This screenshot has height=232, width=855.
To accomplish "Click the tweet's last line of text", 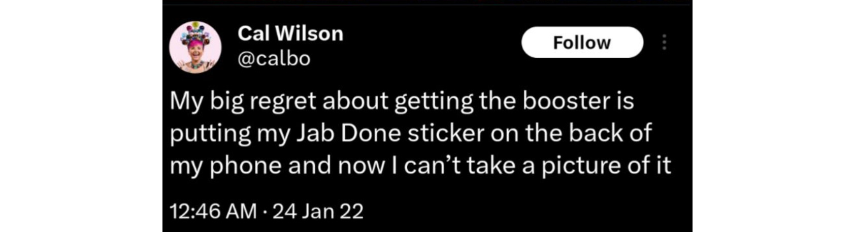I will 420,166.
